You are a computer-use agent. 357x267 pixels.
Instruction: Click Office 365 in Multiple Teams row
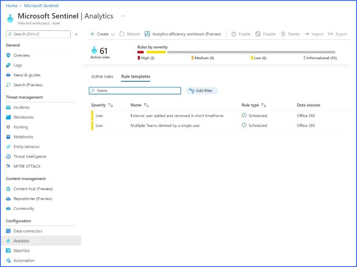[x=306, y=125]
